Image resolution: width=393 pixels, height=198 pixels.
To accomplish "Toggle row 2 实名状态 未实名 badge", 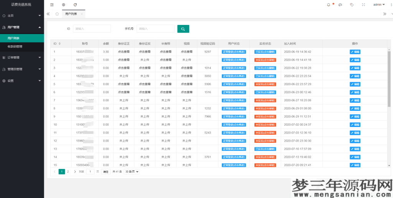I will click(265, 60).
